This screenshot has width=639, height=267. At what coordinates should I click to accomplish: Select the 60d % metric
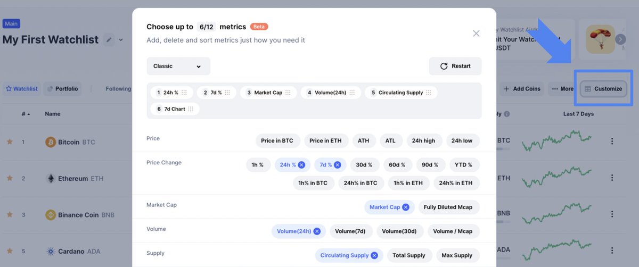coord(397,165)
